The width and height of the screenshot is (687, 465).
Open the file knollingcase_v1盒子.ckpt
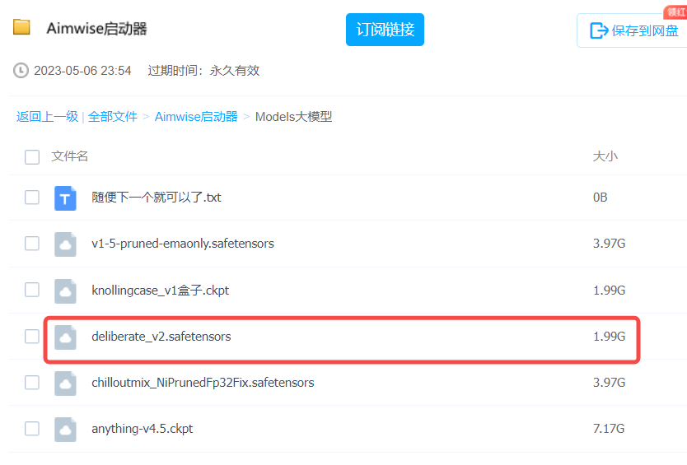click(160, 291)
